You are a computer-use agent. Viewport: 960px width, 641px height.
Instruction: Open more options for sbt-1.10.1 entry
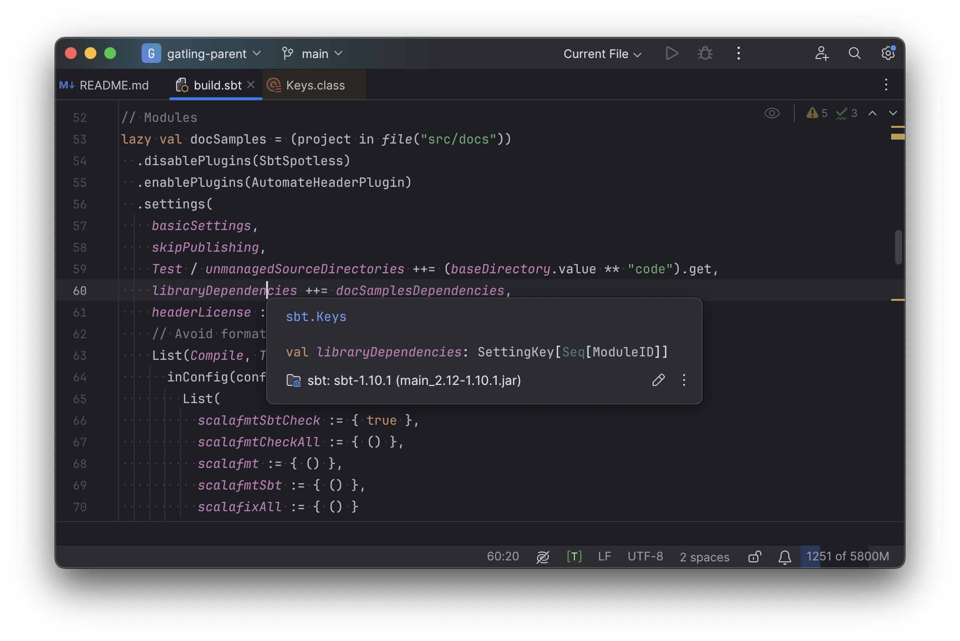684,380
